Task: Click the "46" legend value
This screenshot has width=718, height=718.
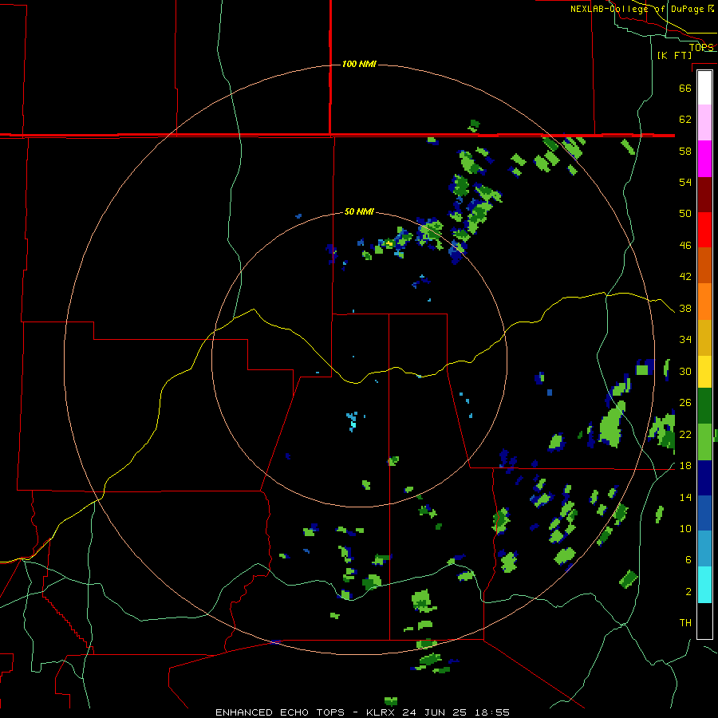Action: coord(685,246)
